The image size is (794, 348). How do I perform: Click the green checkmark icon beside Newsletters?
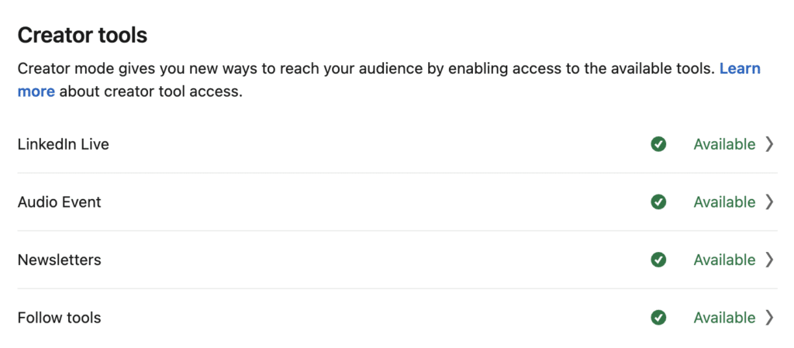click(x=658, y=260)
